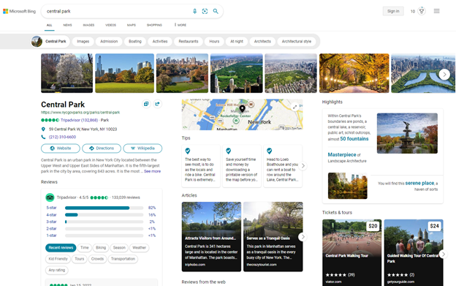Toggle the Tours review filter
The height and width of the screenshot is (286, 456).
coord(79,259)
